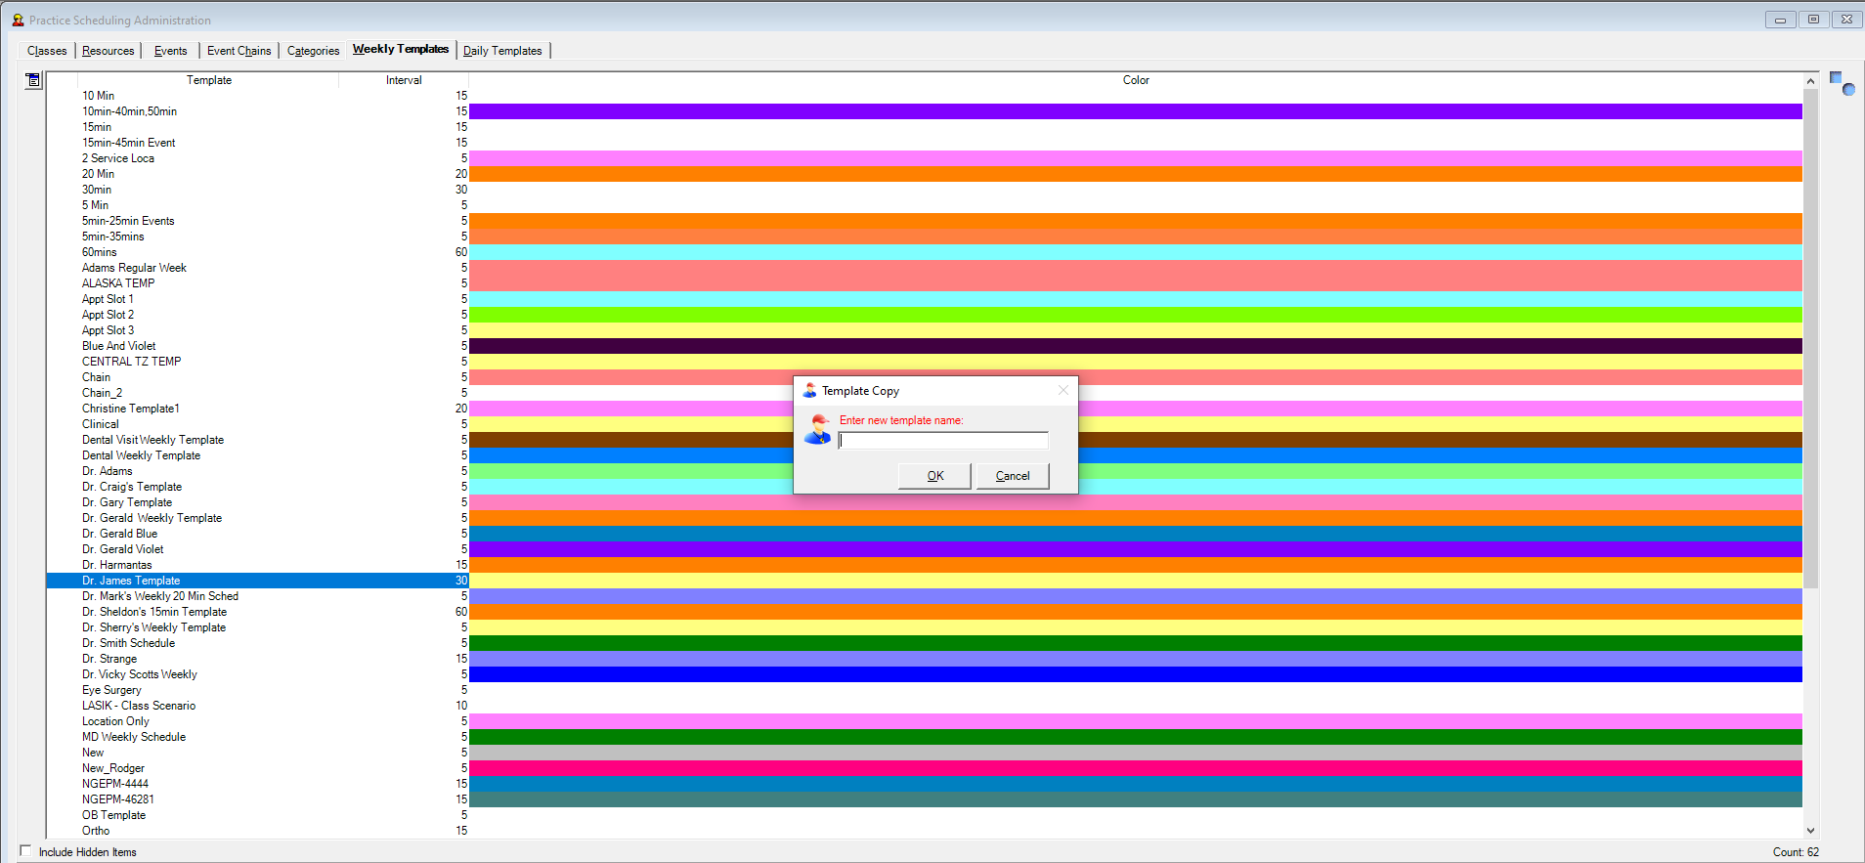Click the Count: 62 status text
Screen dimensions: 1865x863
click(x=1796, y=852)
